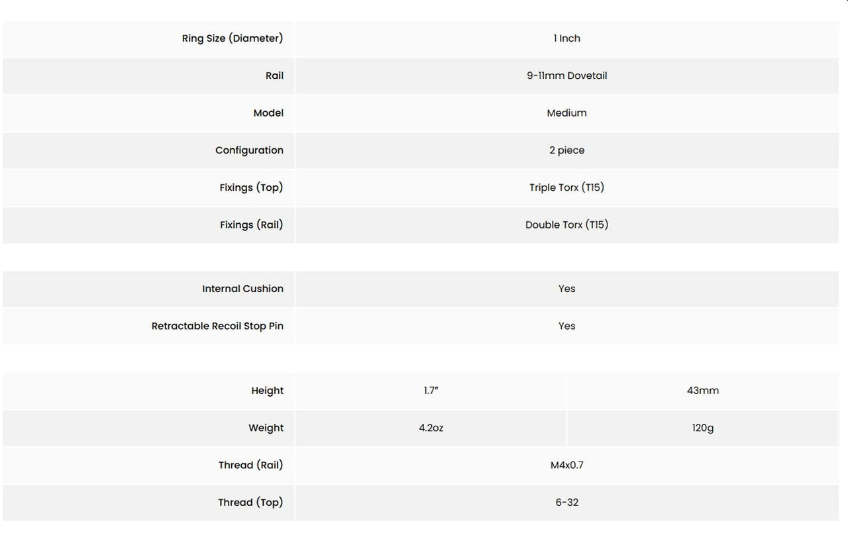This screenshot has height=541, width=848.
Task: Select the 9-11mm Dovetail value
Action: [x=566, y=75]
